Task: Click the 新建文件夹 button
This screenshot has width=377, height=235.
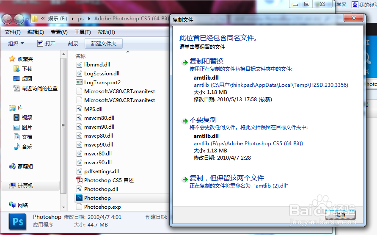Action: [x=104, y=43]
